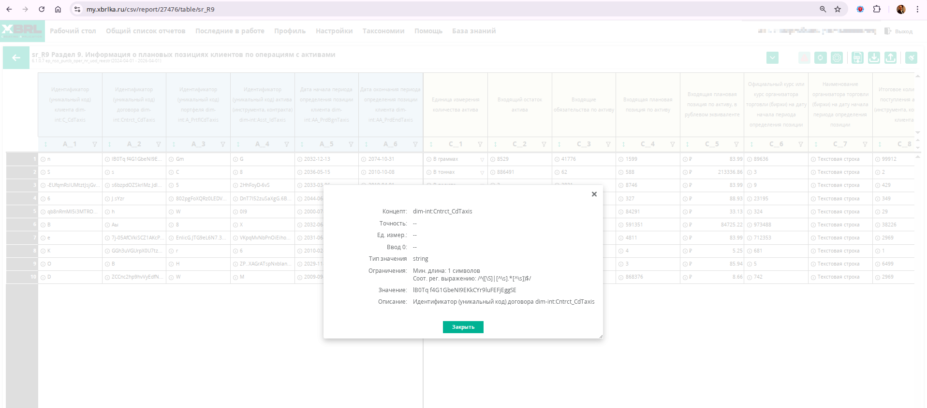The height and width of the screenshot is (408, 927).
Task: Go back using the left arrow button
Action: point(16,58)
